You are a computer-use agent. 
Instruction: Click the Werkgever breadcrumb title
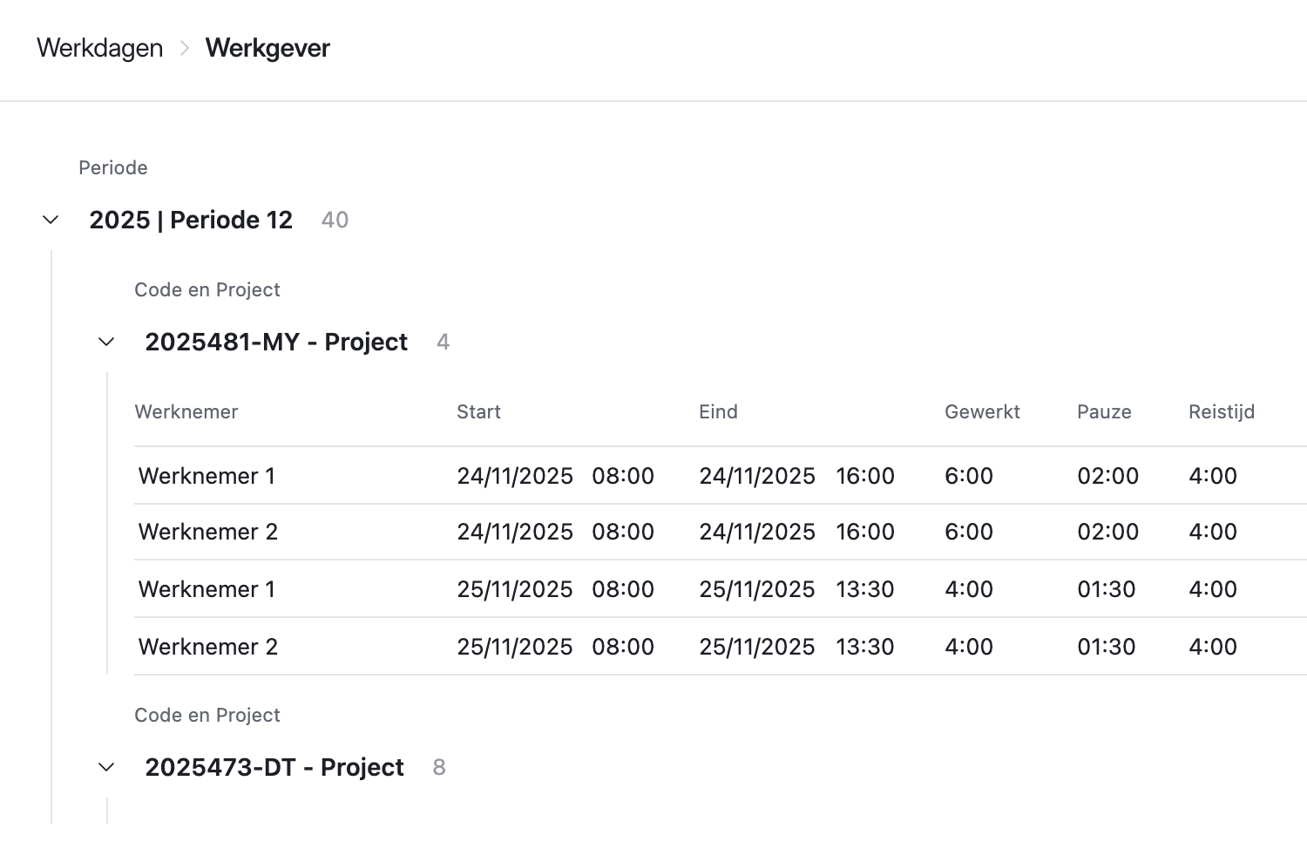click(267, 48)
